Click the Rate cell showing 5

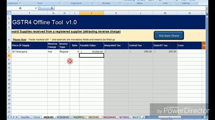[75, 52]
